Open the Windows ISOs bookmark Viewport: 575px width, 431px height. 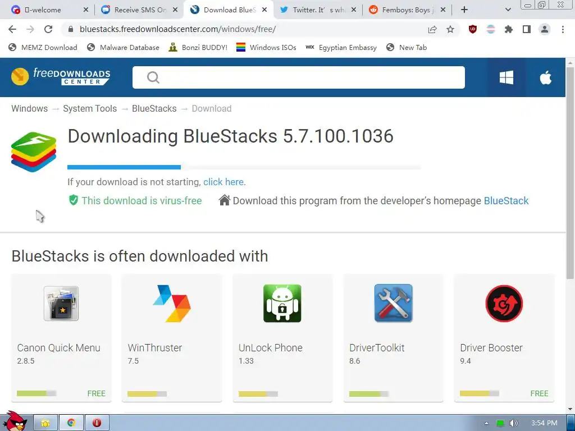[x=266, y=48]
